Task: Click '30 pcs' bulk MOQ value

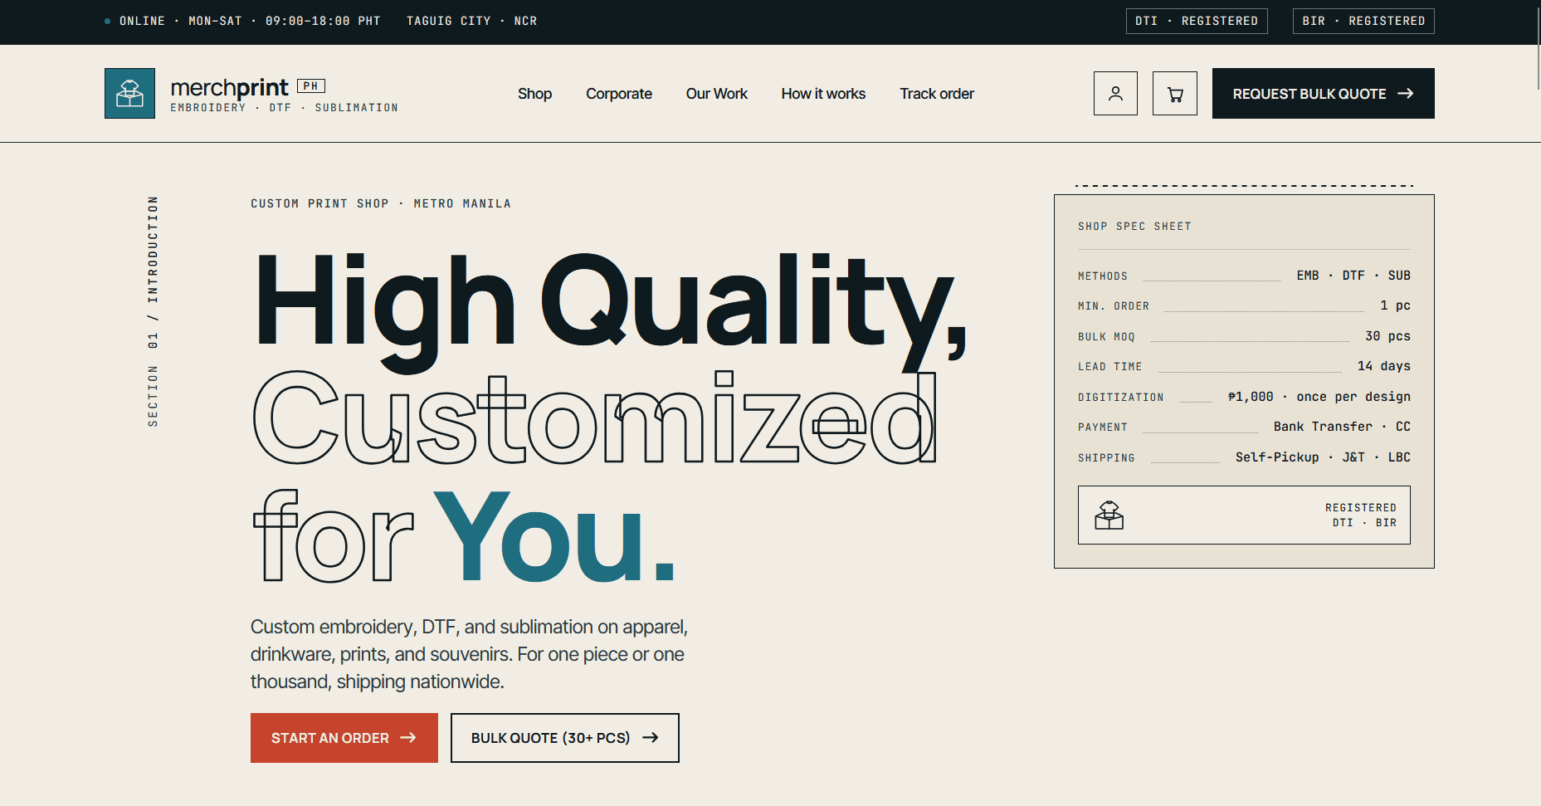Action: (1387, 336)
